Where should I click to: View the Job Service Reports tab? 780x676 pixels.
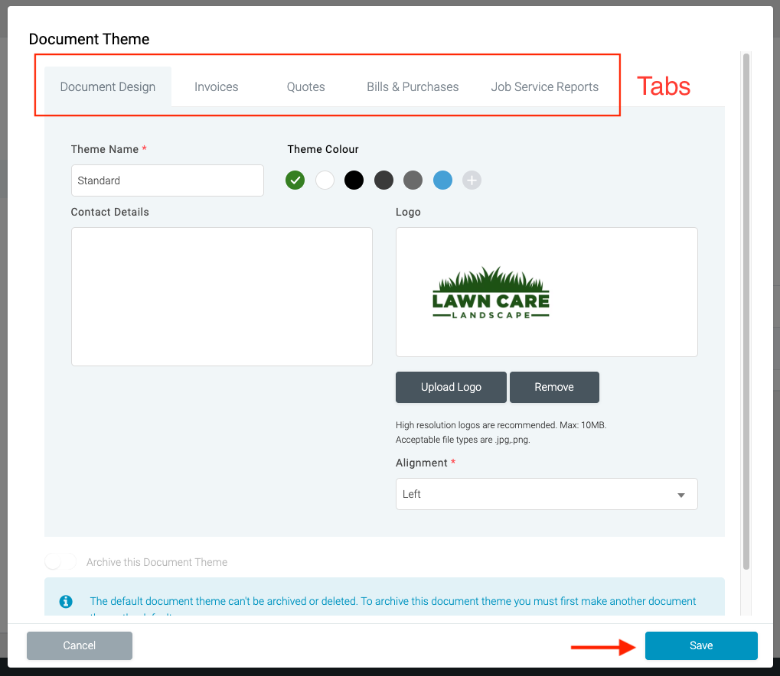coord(544,86)
